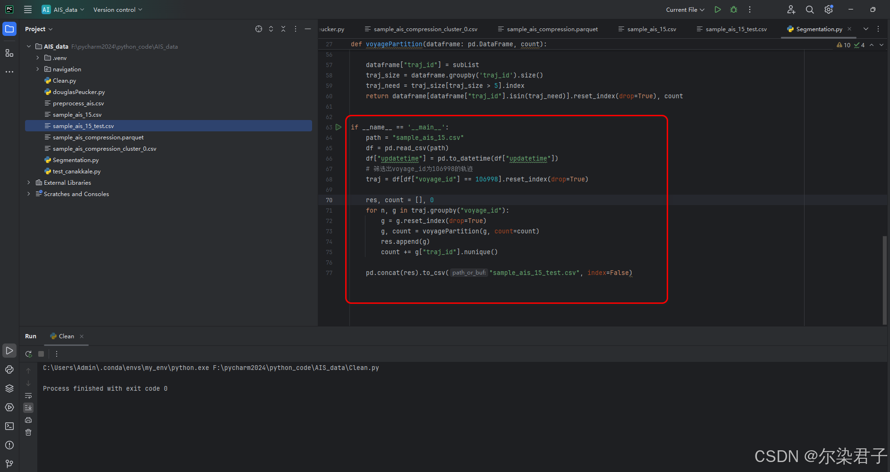Open the Structure tool window icon
This screenshot has height=472, width=890.
(x=9, y=53)
